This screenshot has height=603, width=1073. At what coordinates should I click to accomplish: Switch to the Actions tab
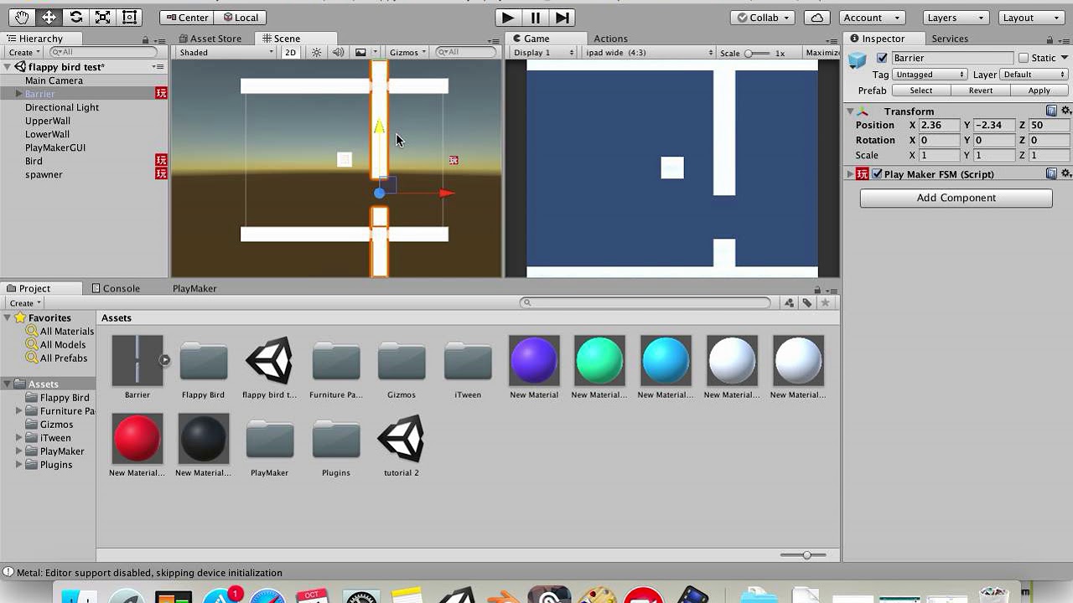pos(610,39)
